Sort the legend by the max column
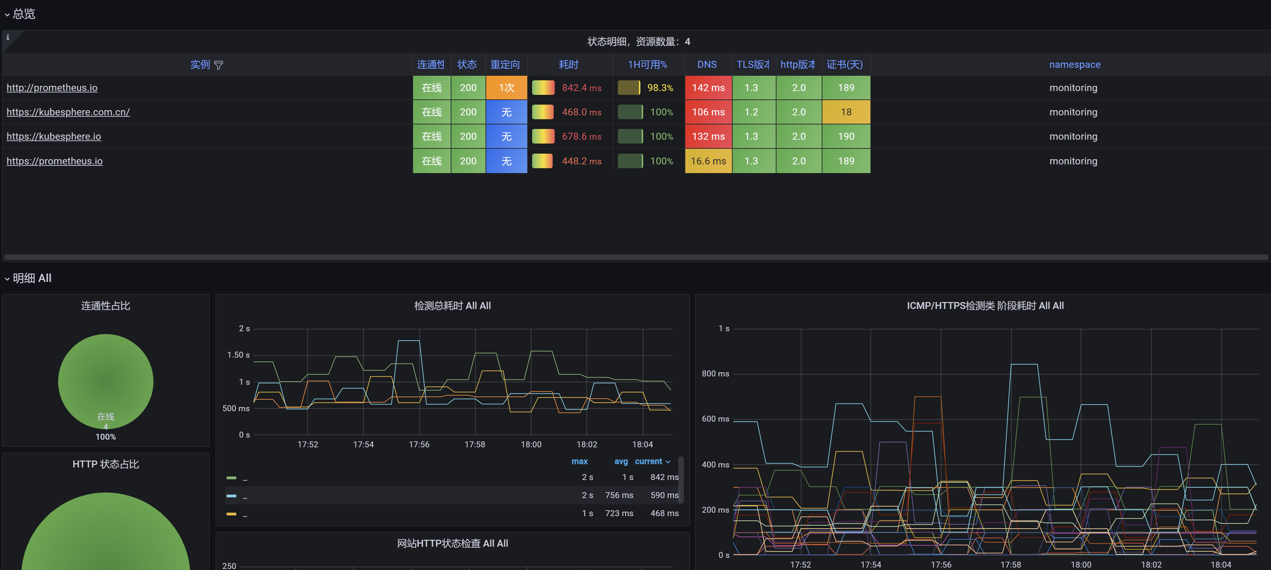This screenshot has width=1271, height=570. 579,461
